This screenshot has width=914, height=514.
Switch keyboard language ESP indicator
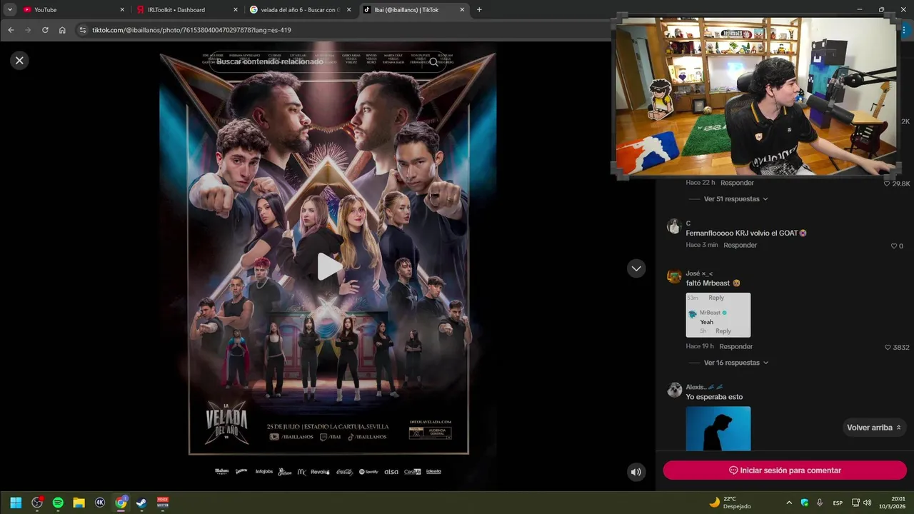point(838,503)
